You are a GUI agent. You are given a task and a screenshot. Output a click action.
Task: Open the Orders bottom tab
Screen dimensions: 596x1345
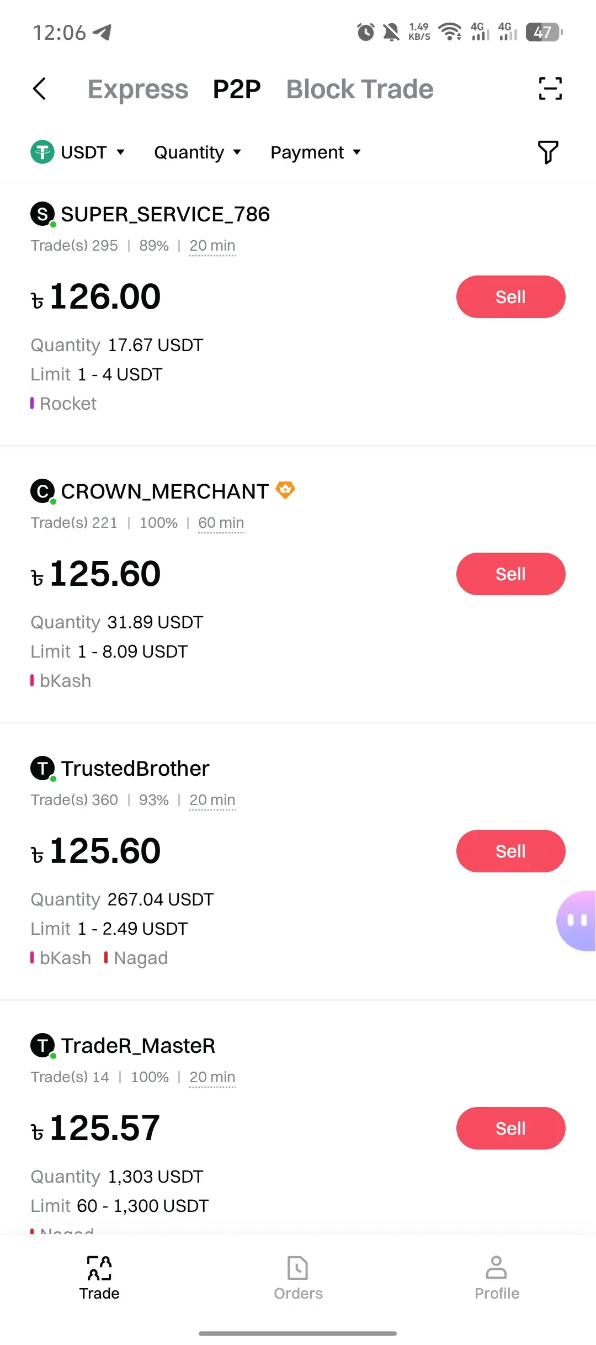pos(298,1278)
